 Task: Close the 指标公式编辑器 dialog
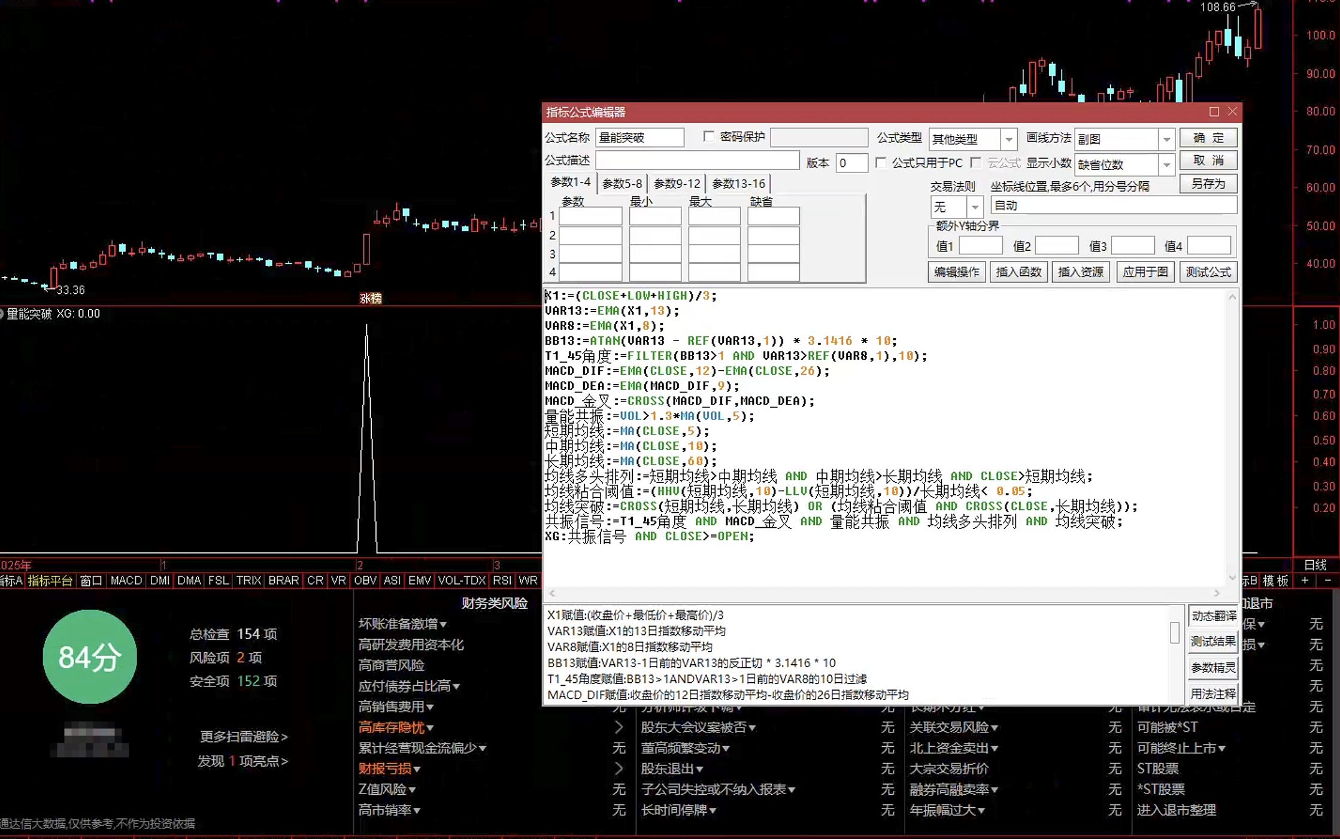(1232, 112)
